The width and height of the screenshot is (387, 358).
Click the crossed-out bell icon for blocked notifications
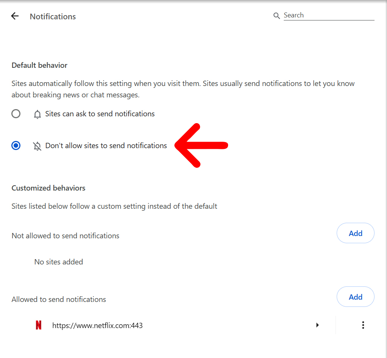tap(37, 145)
